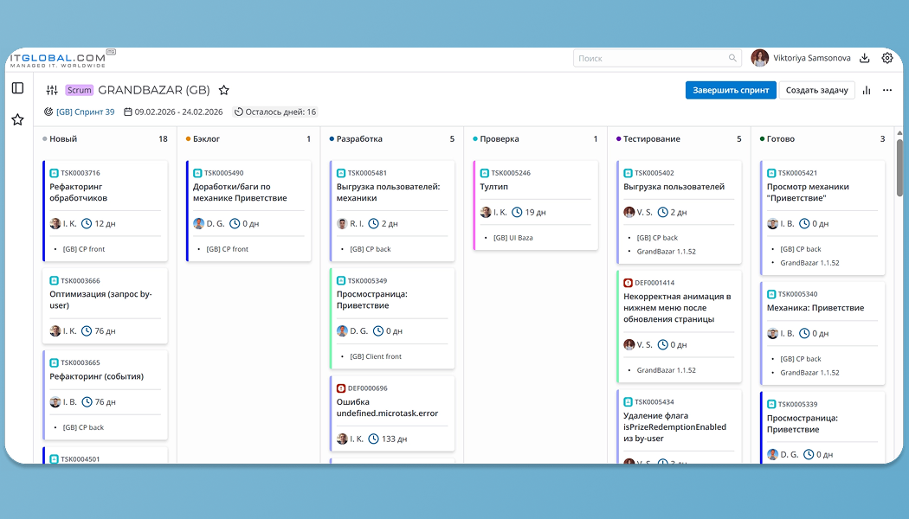Viewport: 909px width, 519px height.
Task: Click the Scrum badge label
Action: [x=80, y=90]
